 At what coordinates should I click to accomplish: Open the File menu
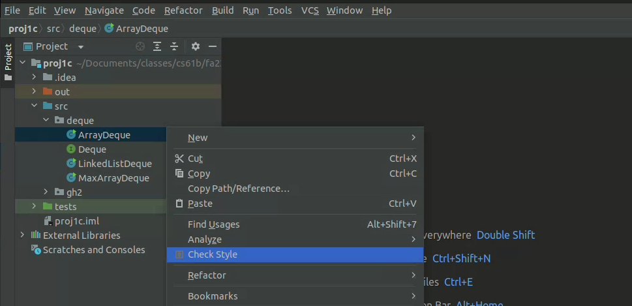pyautogui.click(x=12, y=10)
